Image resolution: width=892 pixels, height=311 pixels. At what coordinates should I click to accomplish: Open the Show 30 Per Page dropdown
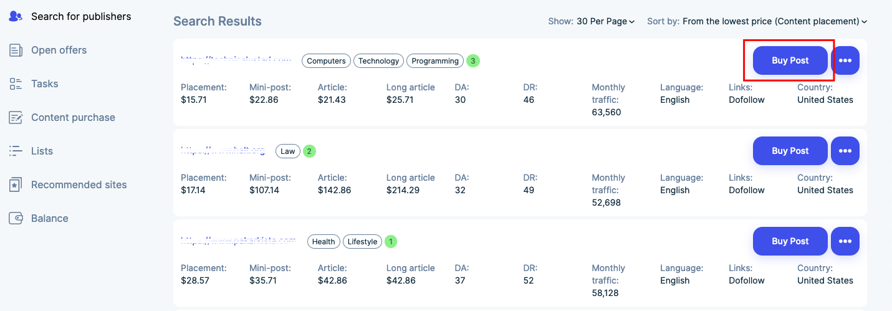pyautogui.click(x=605, y=21)
